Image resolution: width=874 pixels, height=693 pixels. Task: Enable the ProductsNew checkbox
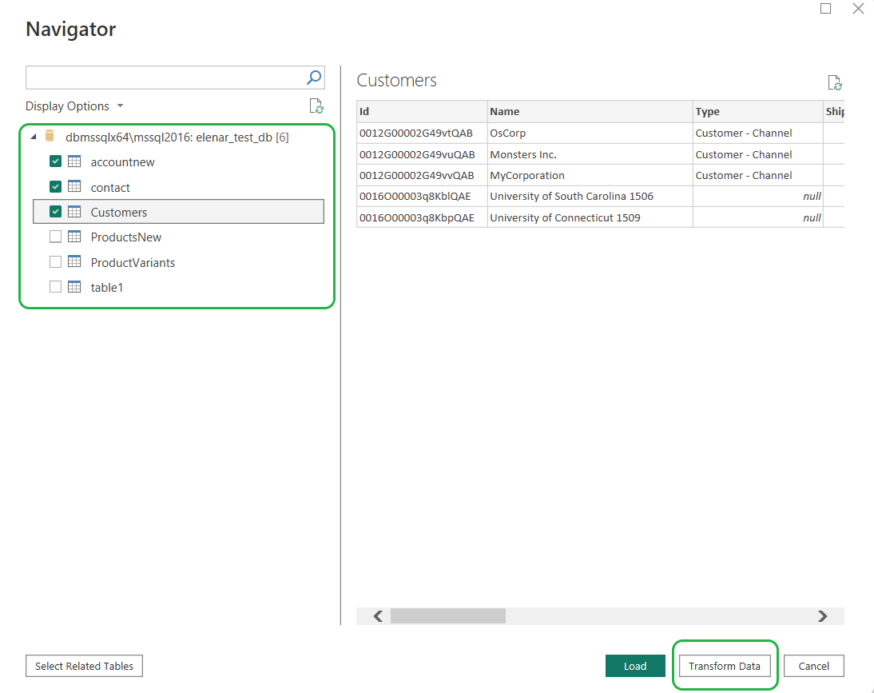click(55, 237)
